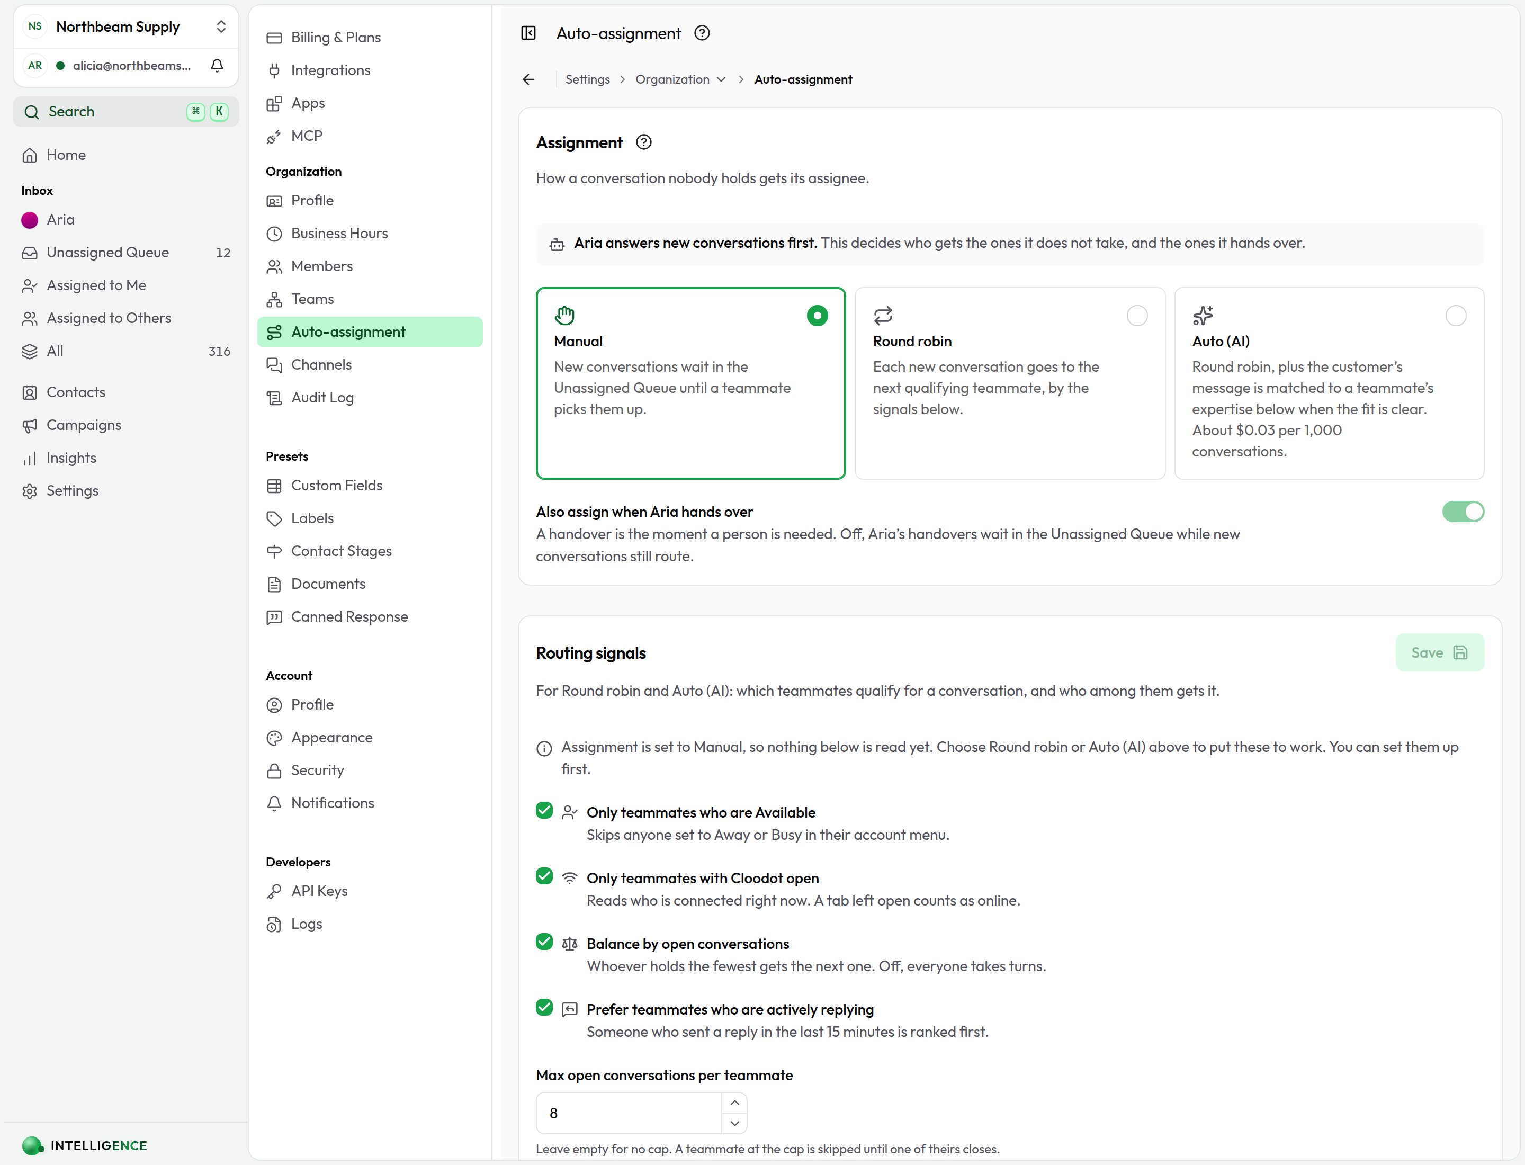Uncheck Only teammates who are Available
Image resolution: width=1525 pixels, height=1165 pixels.
pos(544,811)
